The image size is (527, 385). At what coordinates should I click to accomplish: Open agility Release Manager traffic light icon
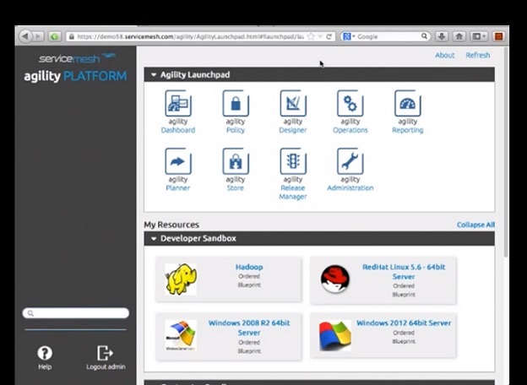292,161
